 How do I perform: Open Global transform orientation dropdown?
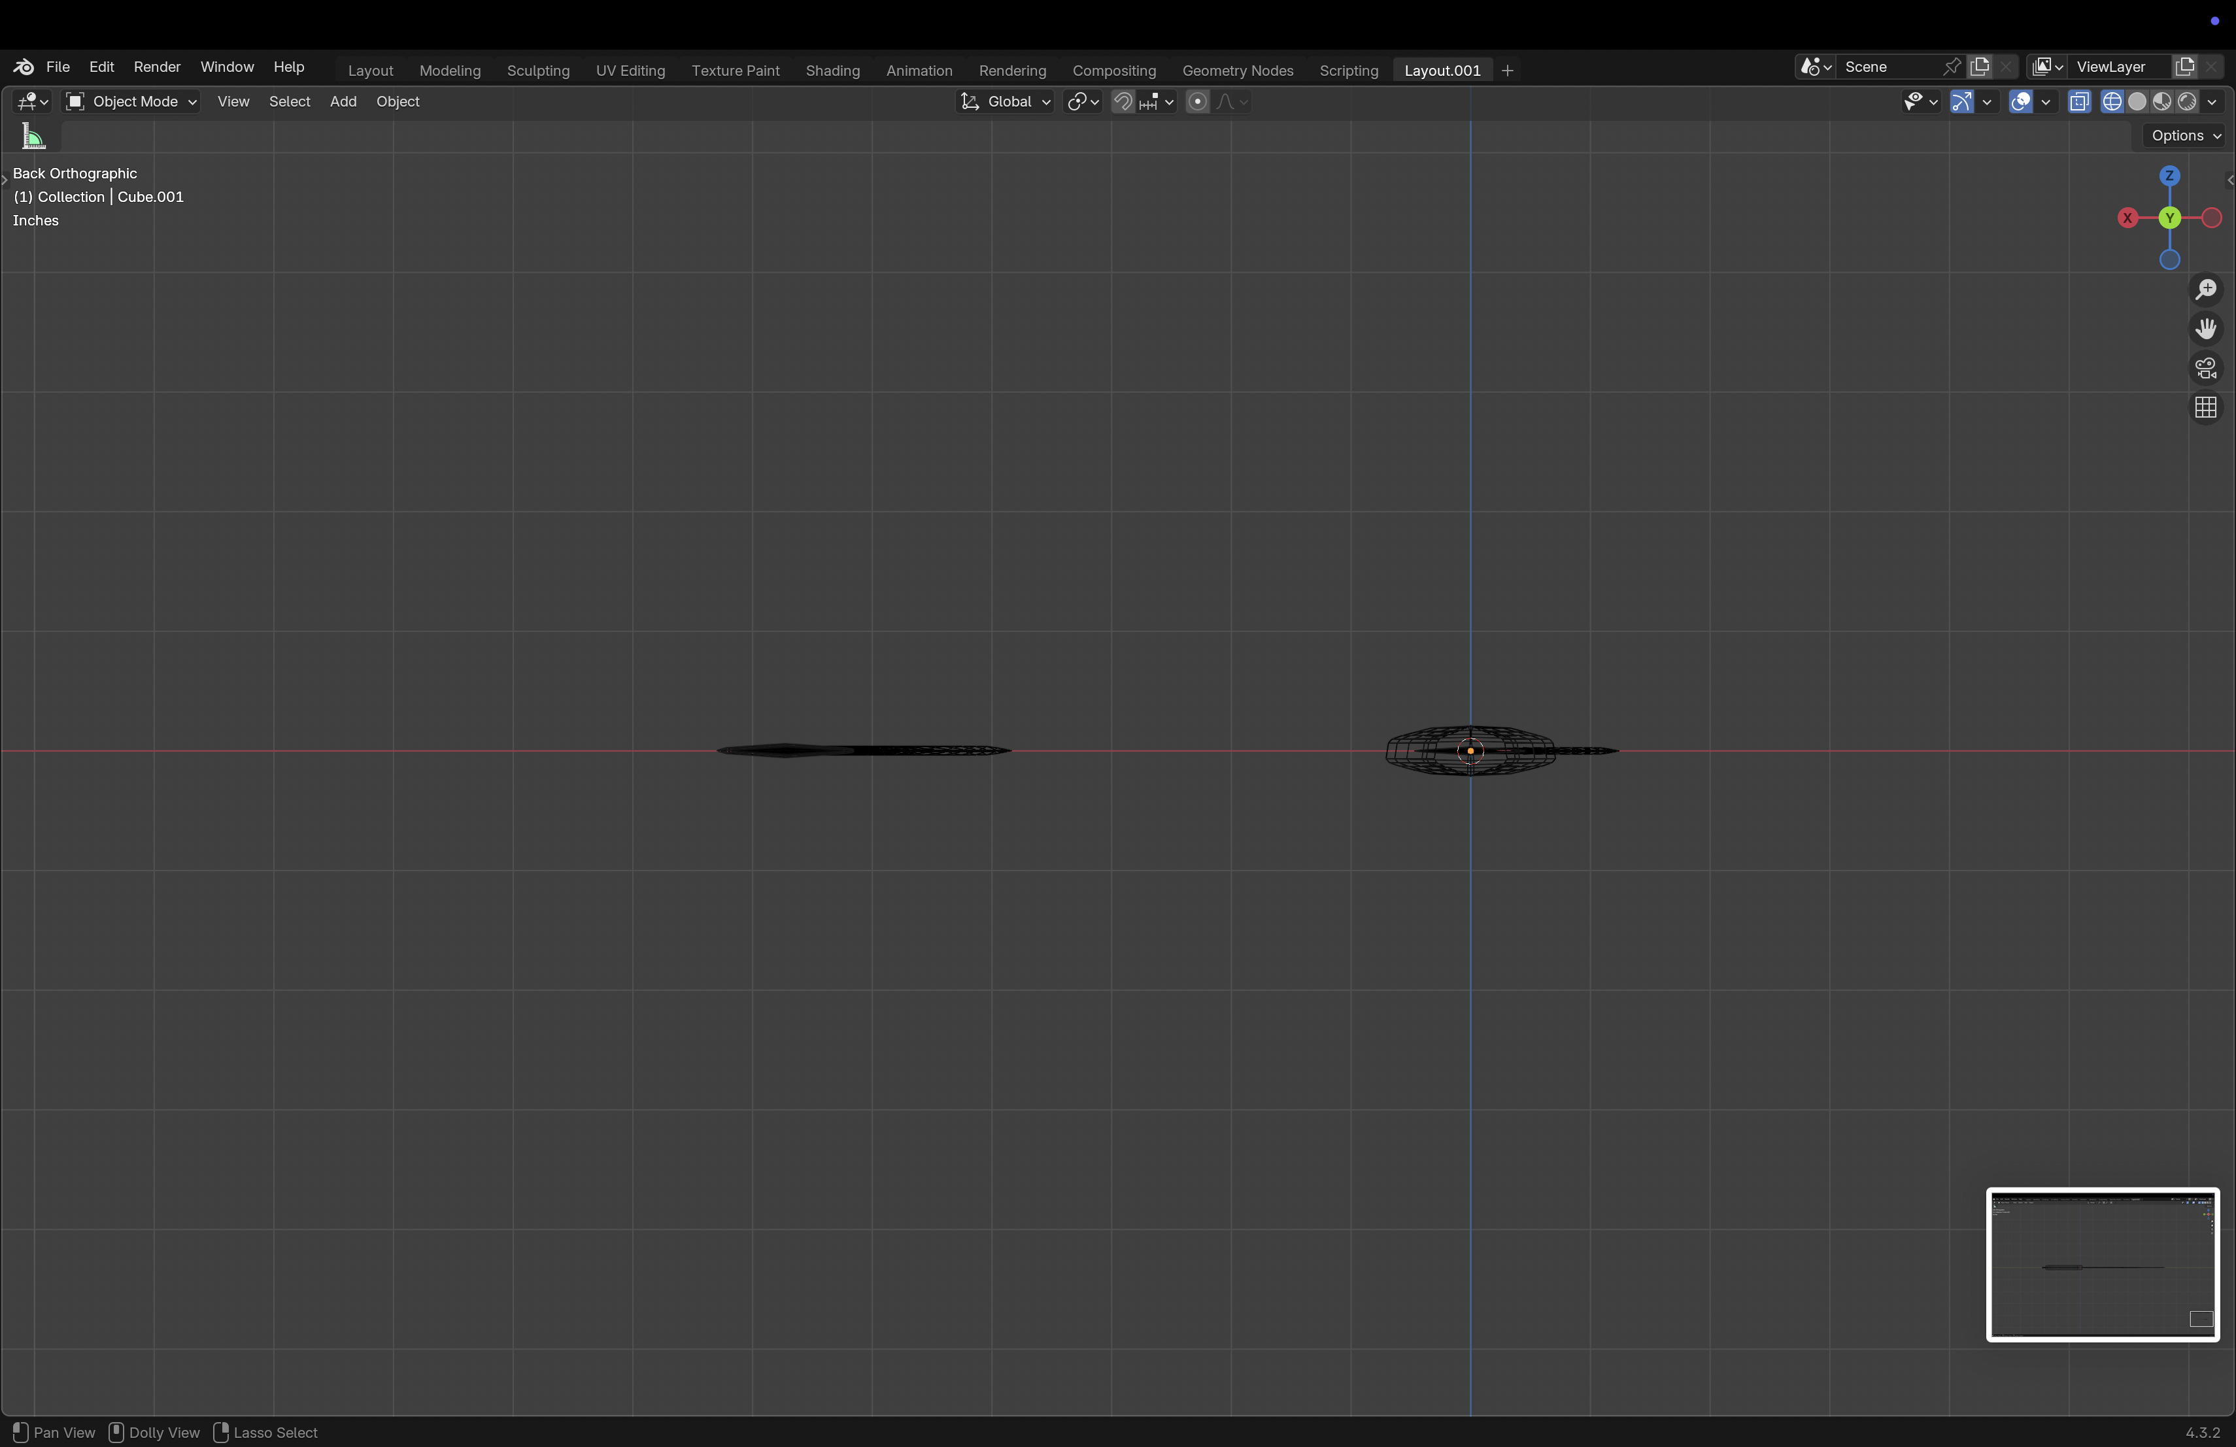tap(1006, 101)
